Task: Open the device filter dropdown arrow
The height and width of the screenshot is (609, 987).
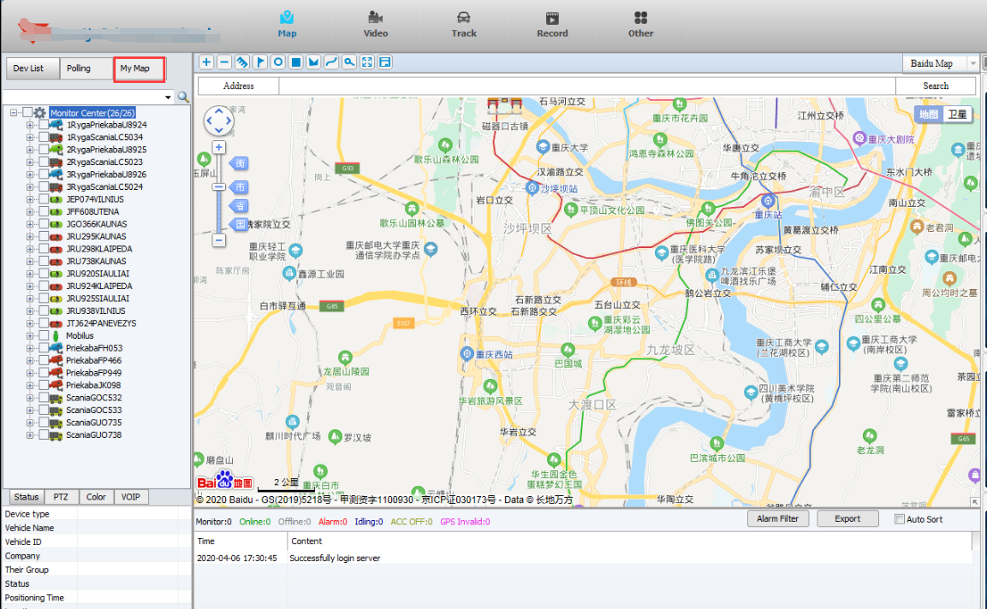Action: point(168,97)
